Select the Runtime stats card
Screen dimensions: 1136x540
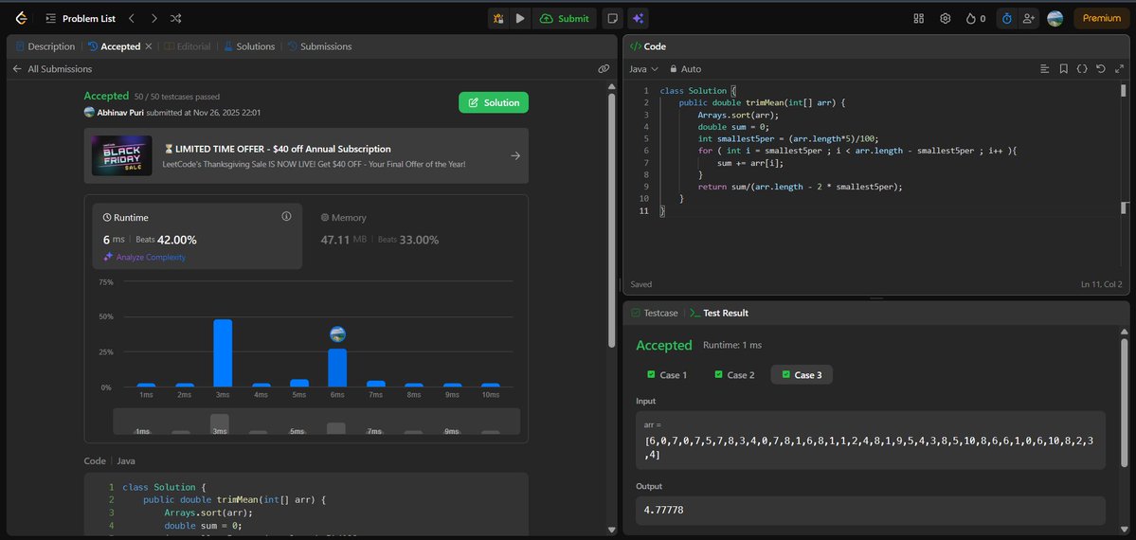click(x=197, y=236)
